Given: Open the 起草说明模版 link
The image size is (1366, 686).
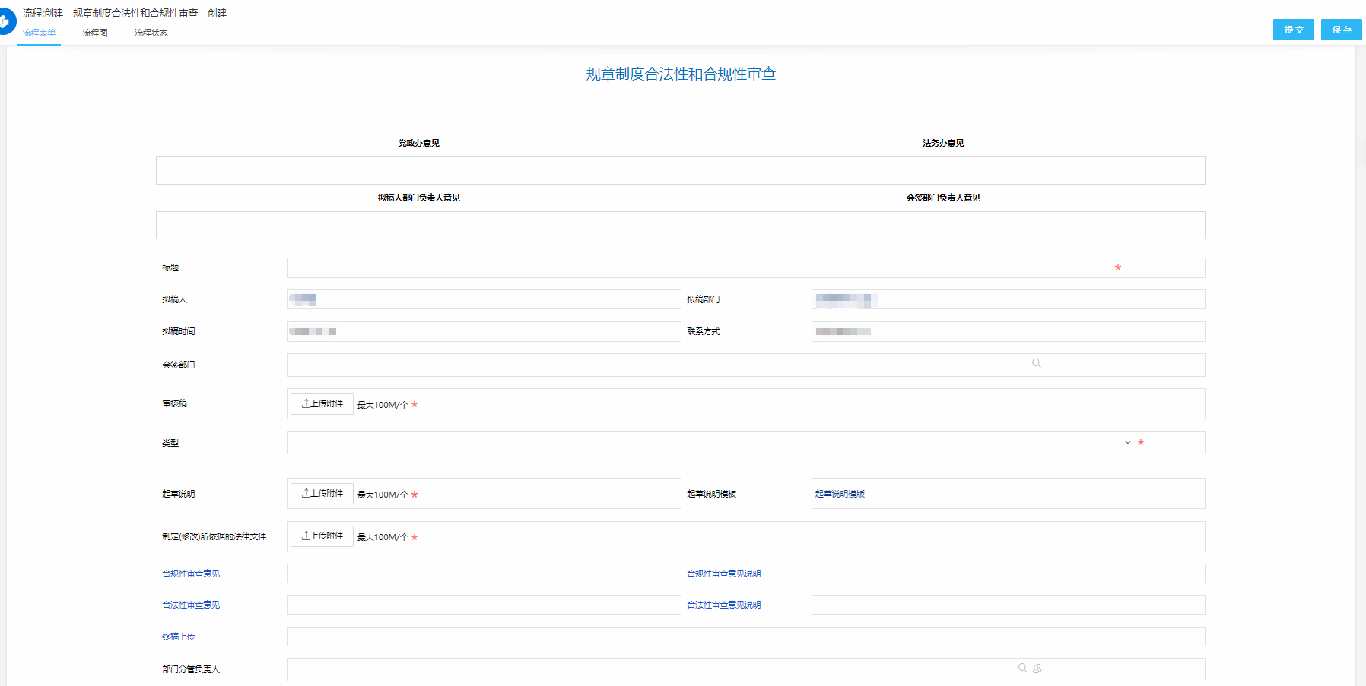Looking at the screenshot, I should [x=840, y=494].
